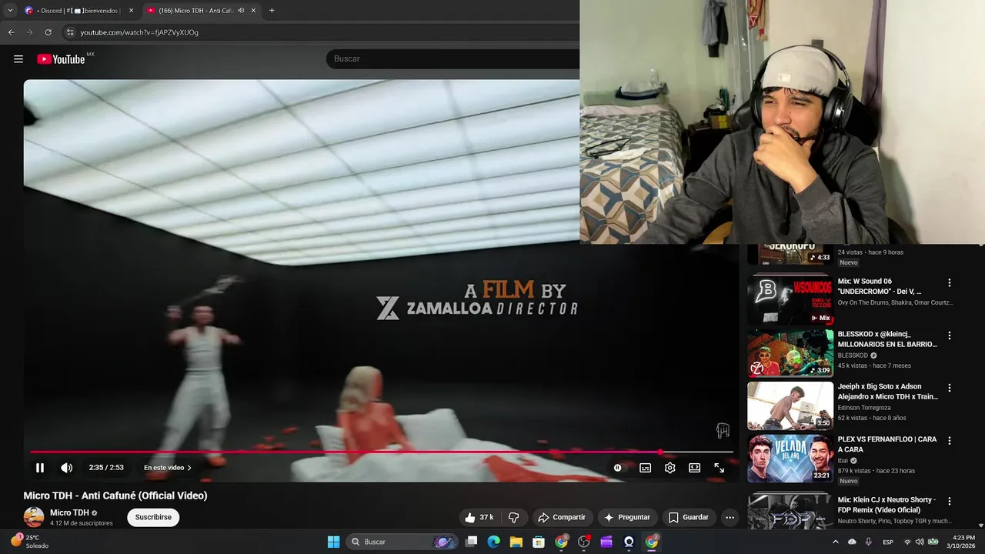This screenshot has width=985, height=554.
Task: Open the weather widget showing 25°C Soleado
Action: point(28,542)
